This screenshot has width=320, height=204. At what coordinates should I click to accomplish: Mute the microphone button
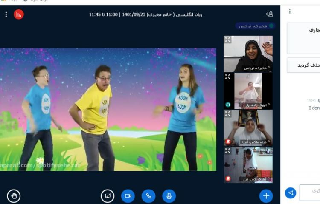tap(169, 196)
